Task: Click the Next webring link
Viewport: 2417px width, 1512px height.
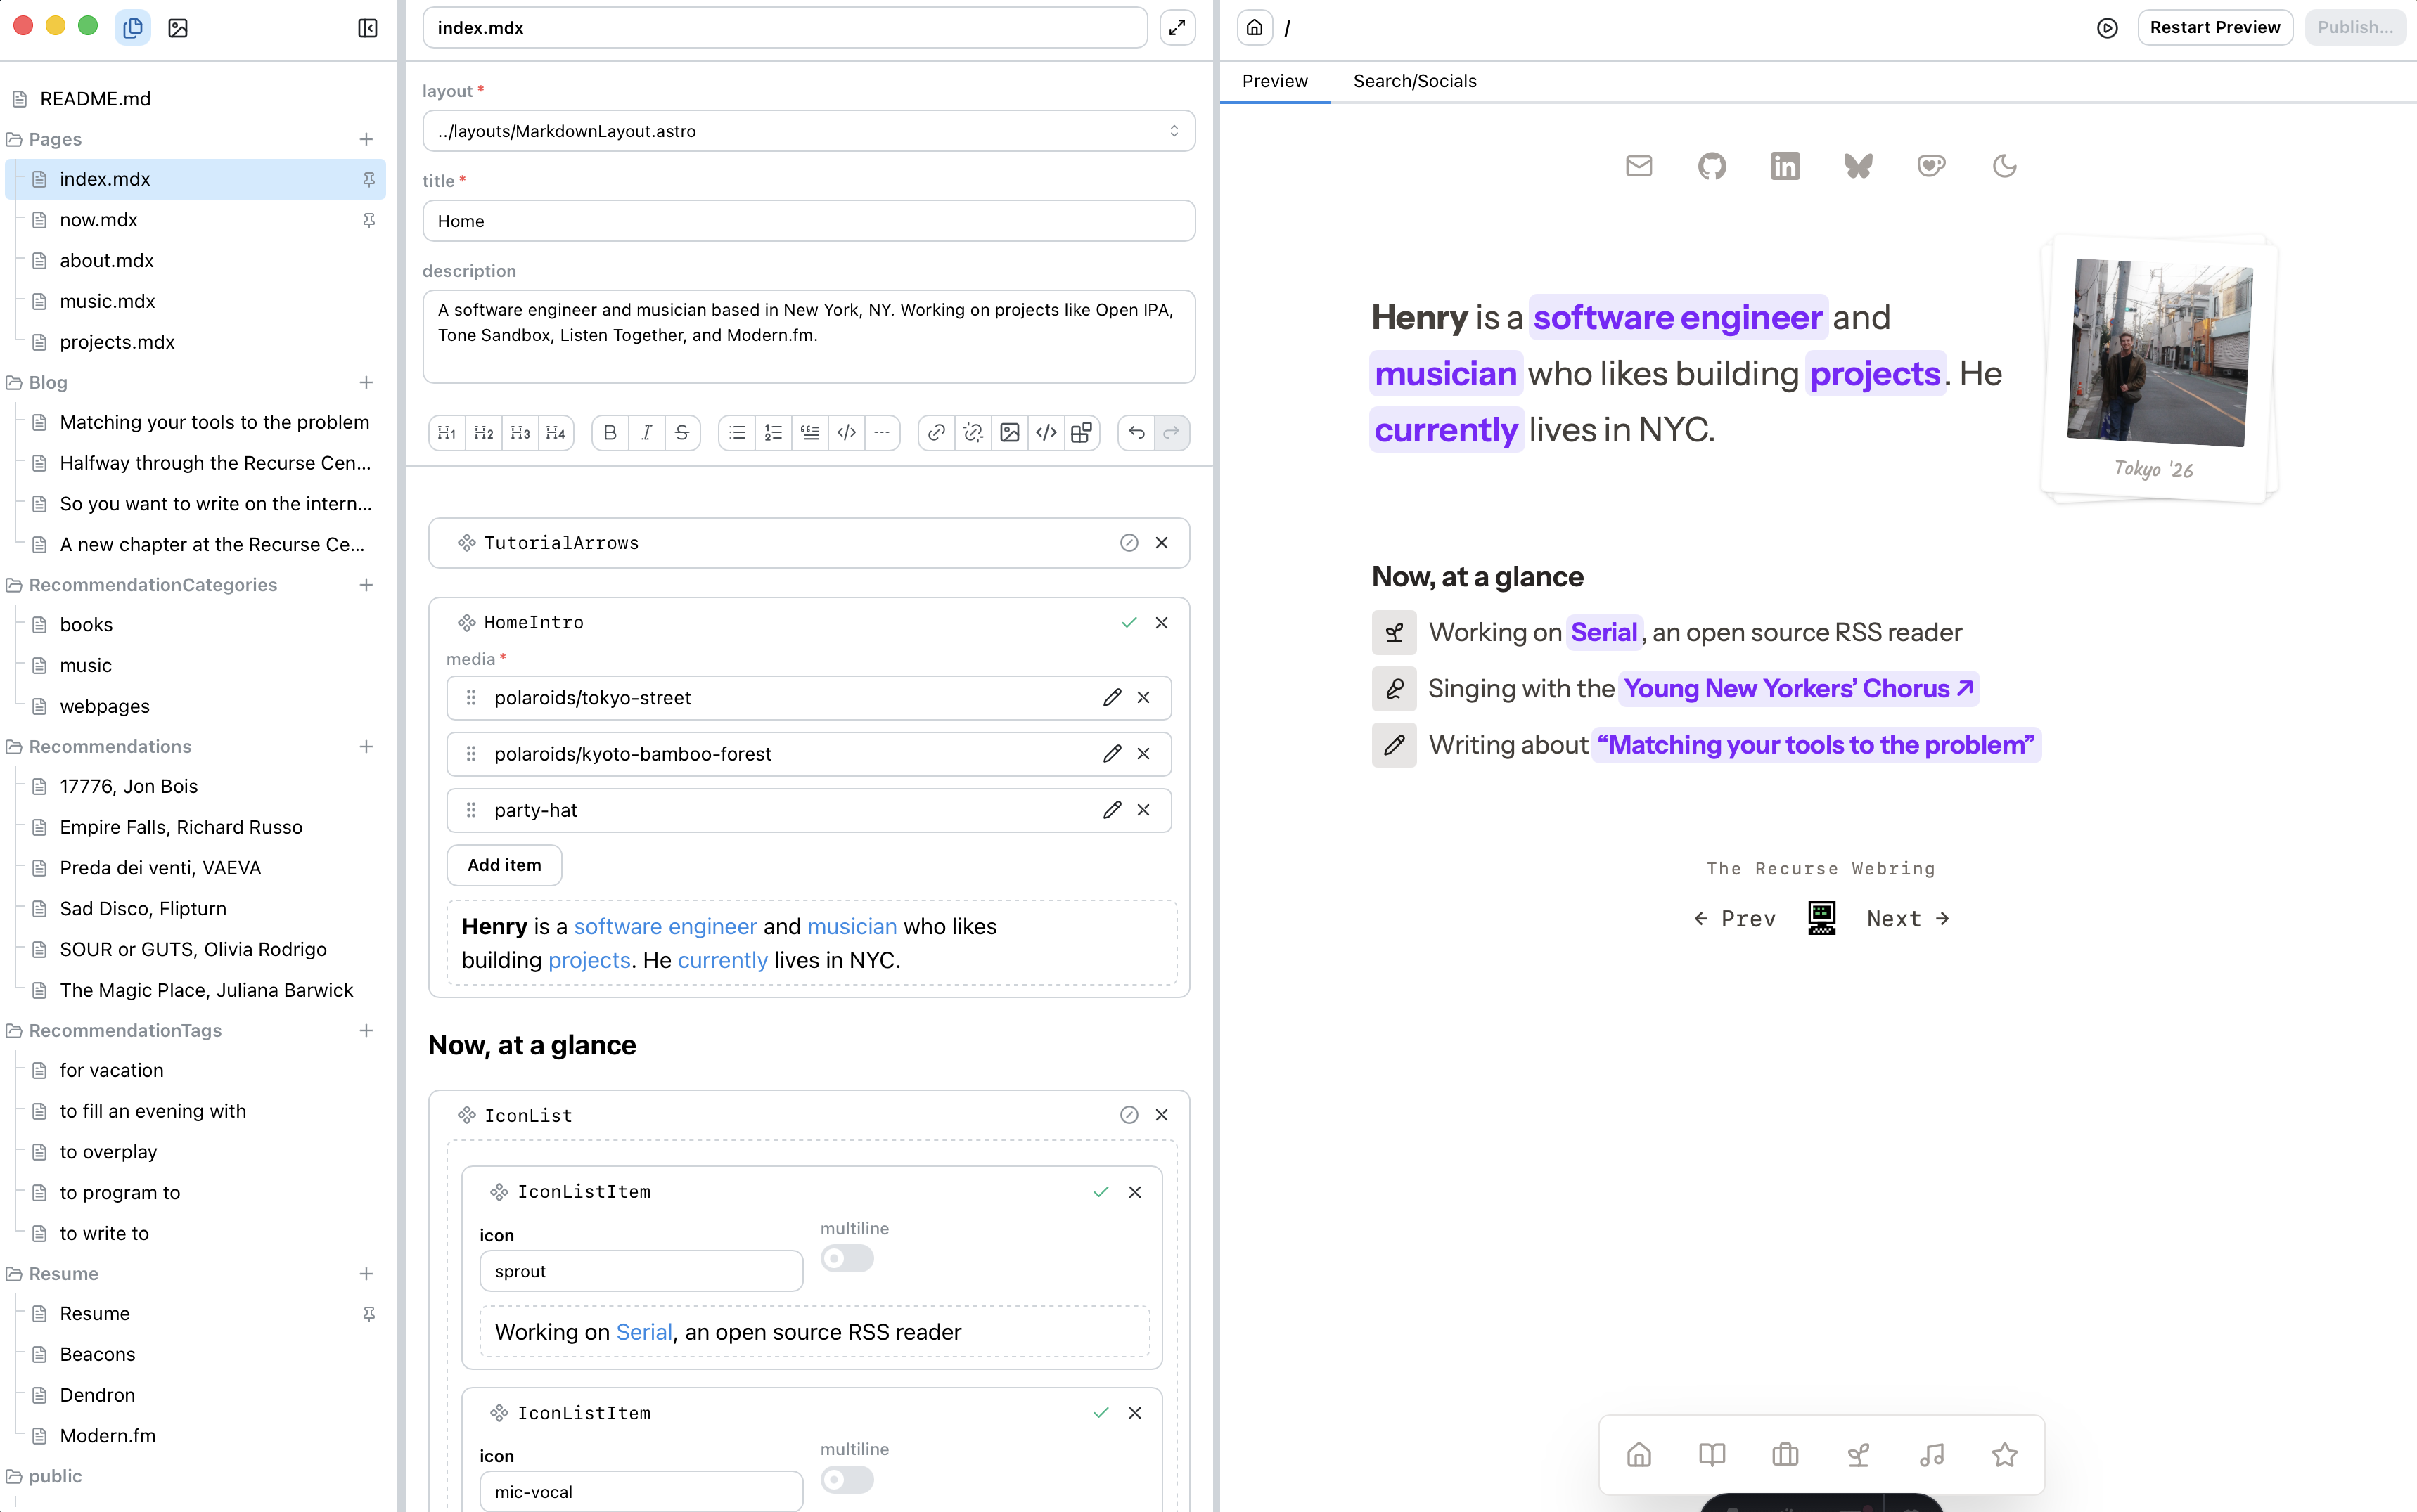Action: [1908, 919]
